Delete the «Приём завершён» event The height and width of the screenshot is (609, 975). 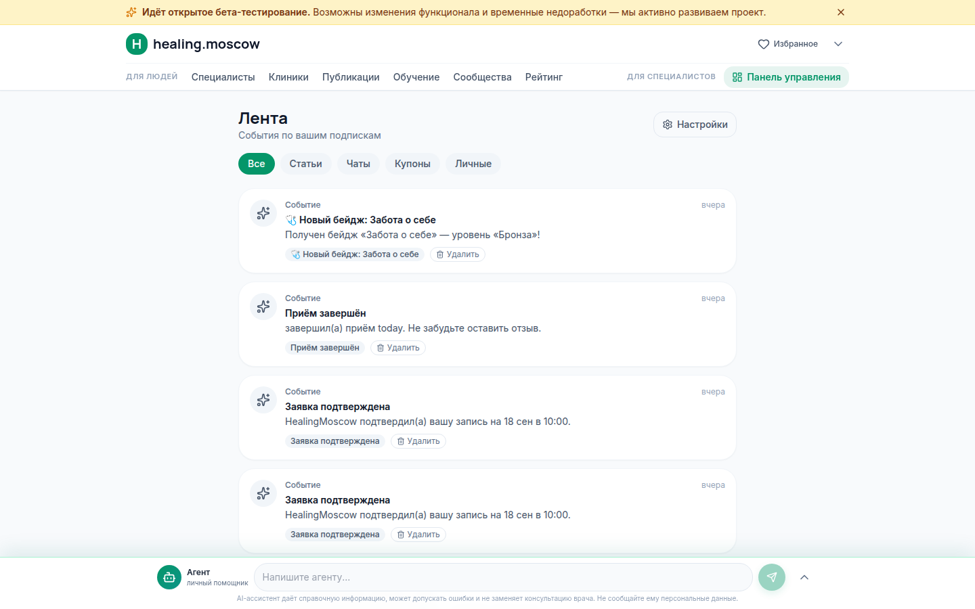click(x=398, y=348)
